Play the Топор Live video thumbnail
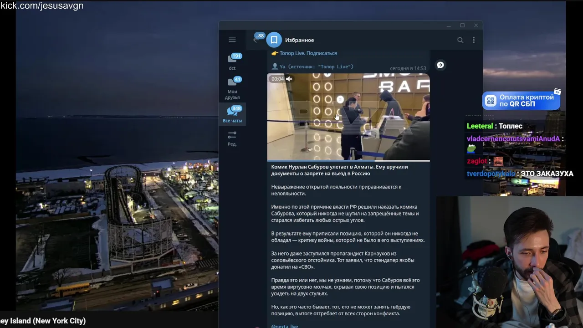 348,117
